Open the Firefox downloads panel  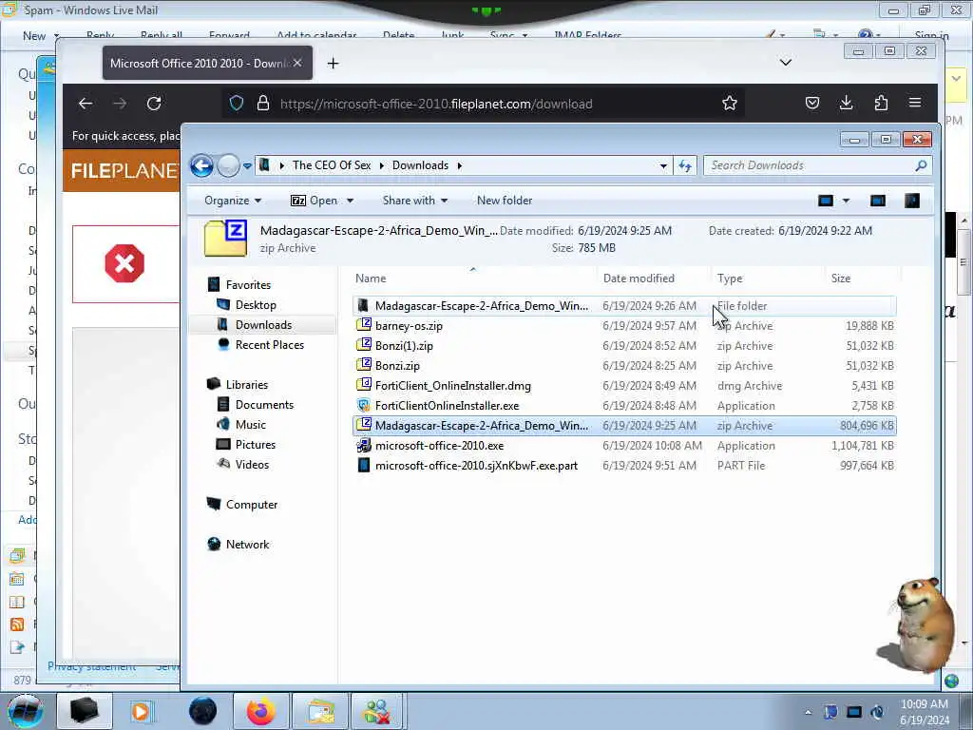846,103
